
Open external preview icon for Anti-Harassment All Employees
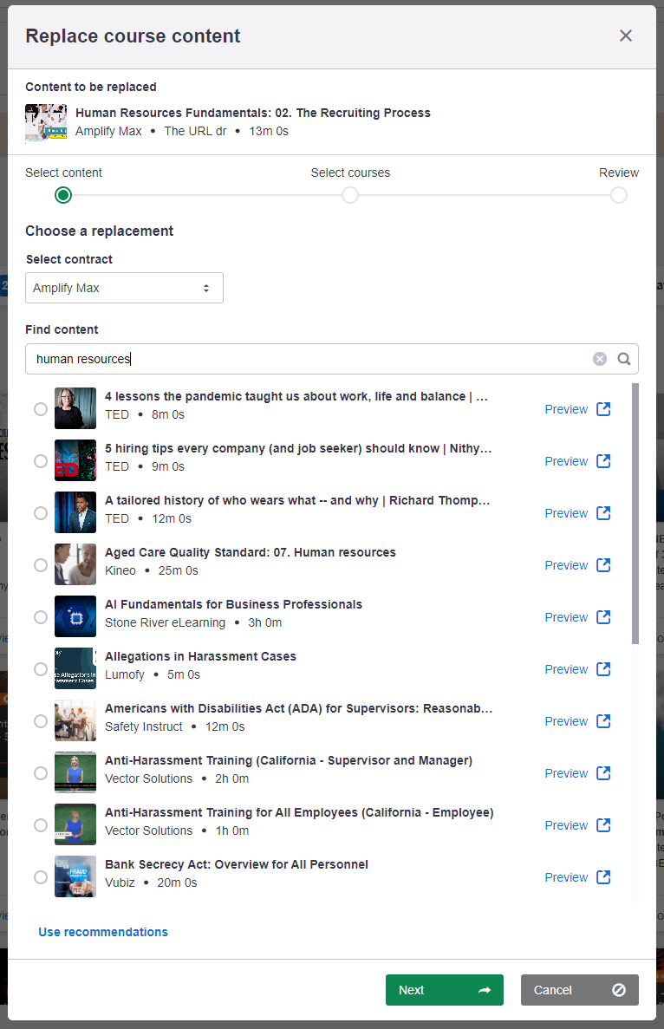click(603, 825)
